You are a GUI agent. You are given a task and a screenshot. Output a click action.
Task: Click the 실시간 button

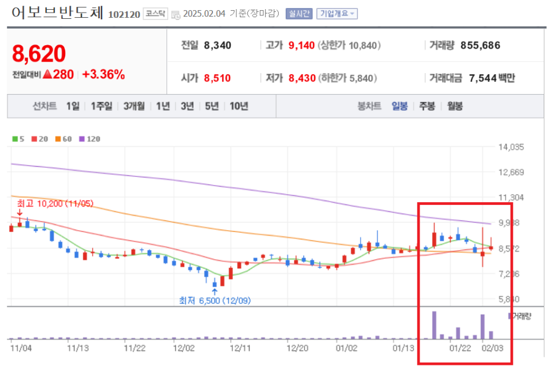[x=299, y=14]
